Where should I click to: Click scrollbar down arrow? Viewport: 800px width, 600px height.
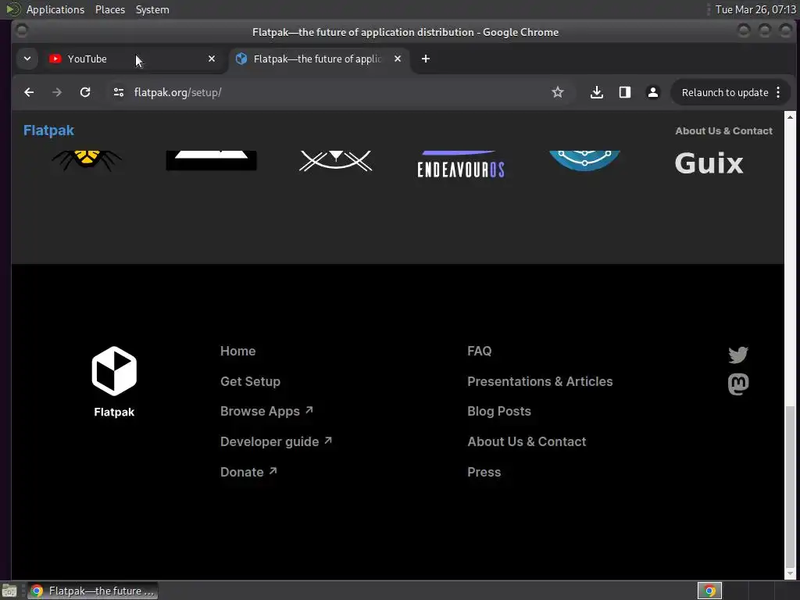(790, 574)
